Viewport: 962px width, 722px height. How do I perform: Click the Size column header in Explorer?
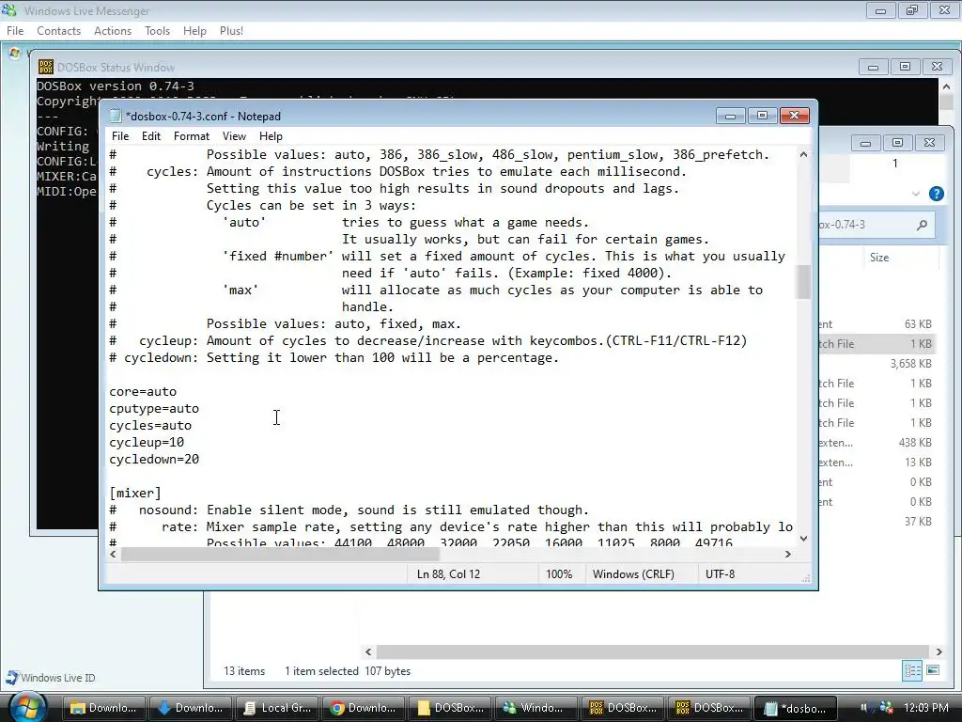(878, 258)
